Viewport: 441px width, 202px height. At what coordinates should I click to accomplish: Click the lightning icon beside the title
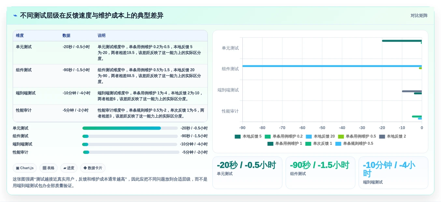(15, 16)
